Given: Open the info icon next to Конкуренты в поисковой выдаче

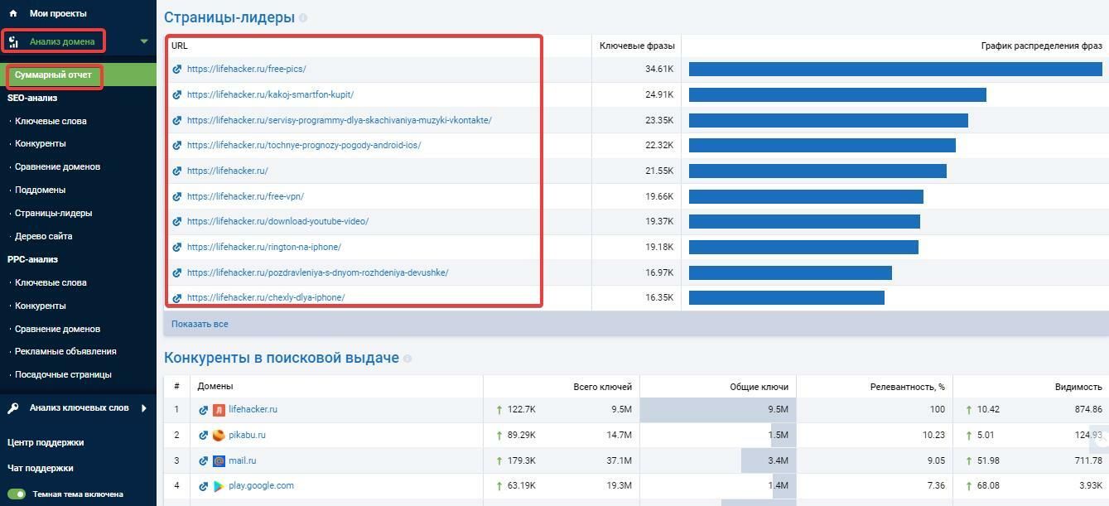Looking at the screenshot, I should (x=407, y=359).
